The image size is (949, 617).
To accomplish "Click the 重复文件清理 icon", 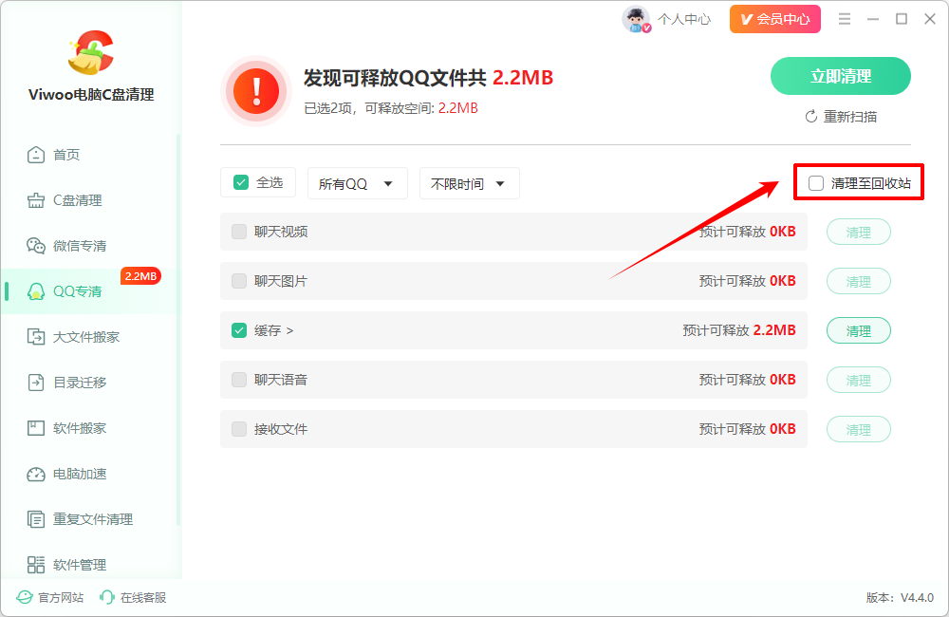I will pos(36,519).
